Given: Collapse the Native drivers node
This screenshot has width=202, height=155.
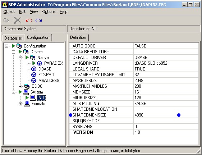Looking at the screenshot, I should (20, 58).
